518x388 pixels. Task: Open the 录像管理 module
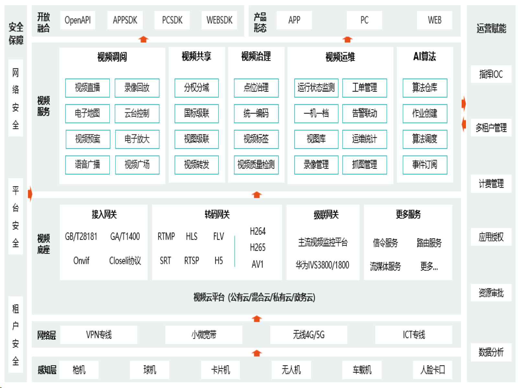click(x=316, y=165)
